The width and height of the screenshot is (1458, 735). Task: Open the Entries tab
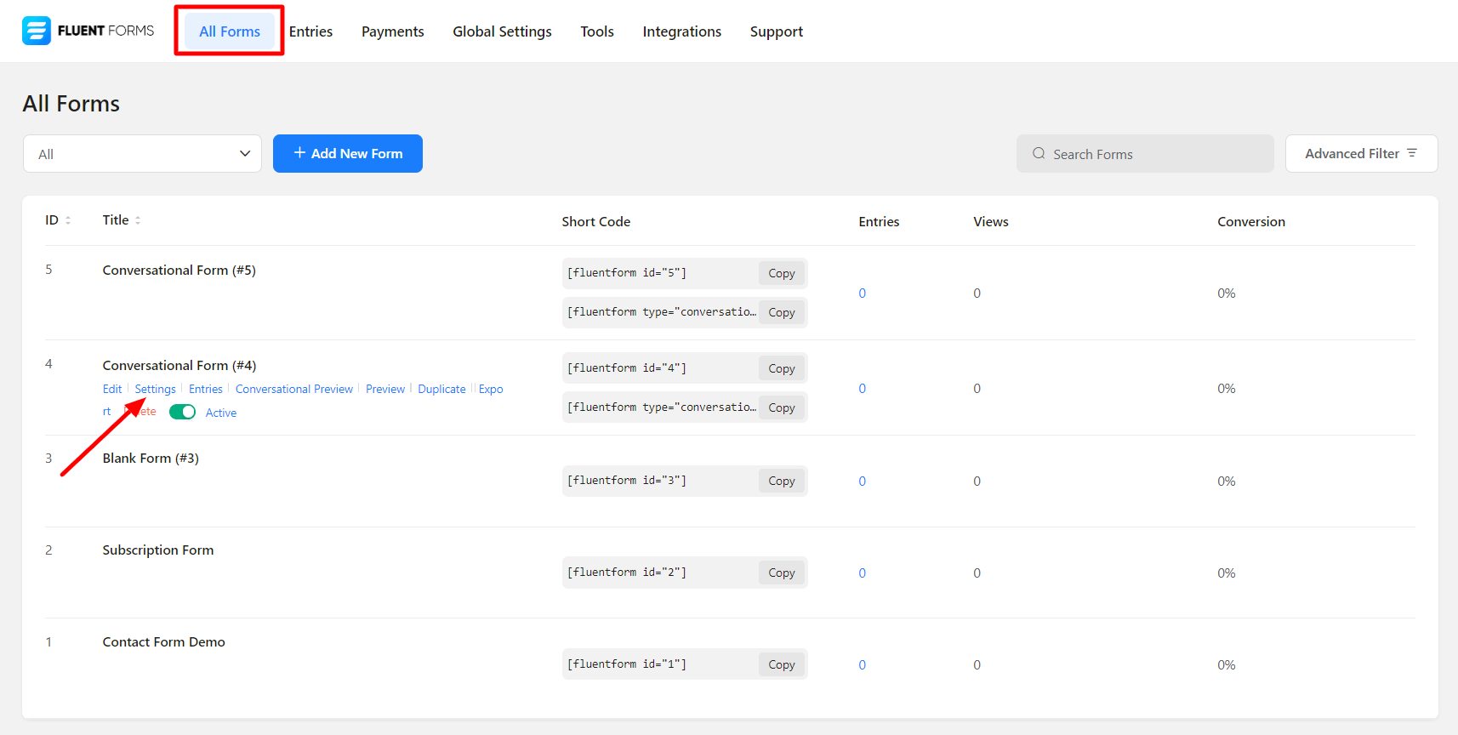(x=310, y=31)
